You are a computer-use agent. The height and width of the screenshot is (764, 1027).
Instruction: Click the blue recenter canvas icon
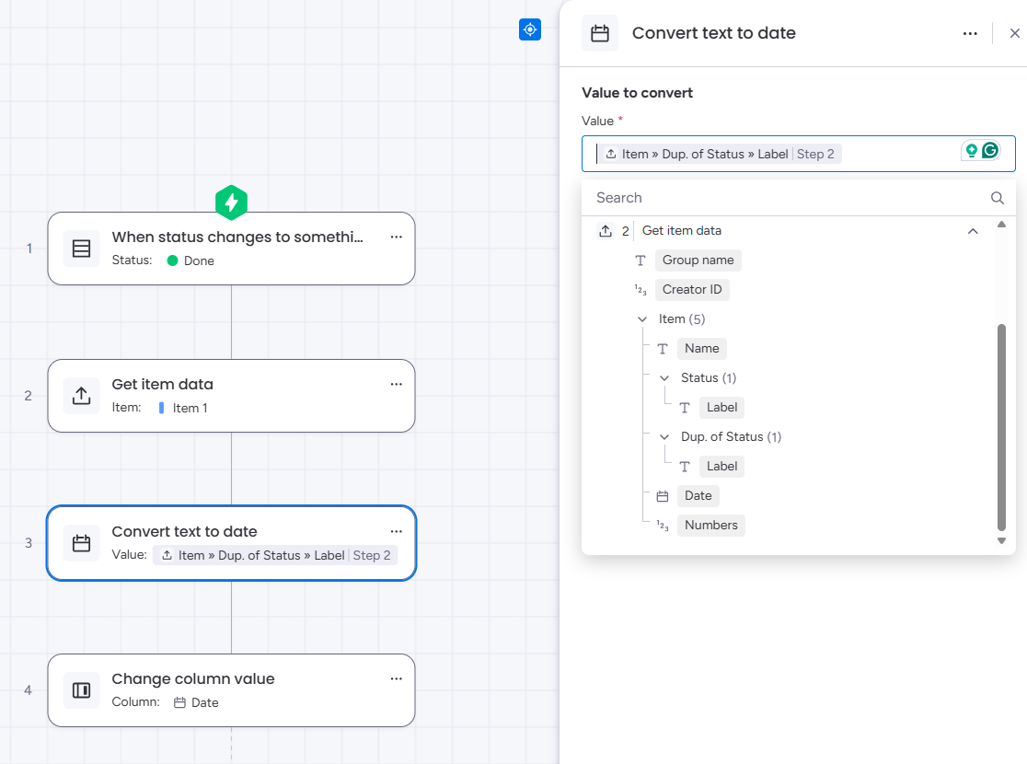point(530,29)
